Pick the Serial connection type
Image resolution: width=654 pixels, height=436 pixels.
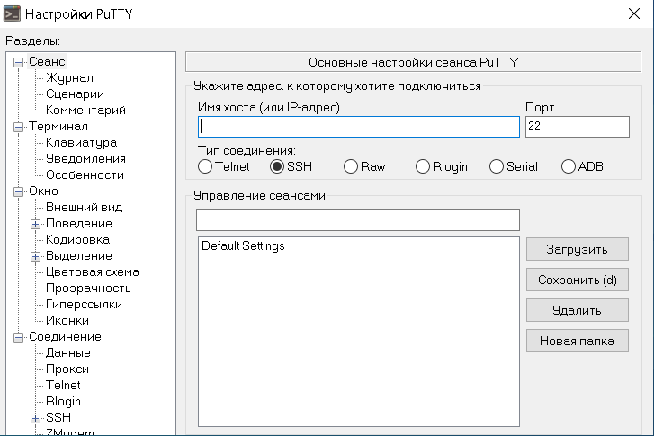click(x=496, y=166)
